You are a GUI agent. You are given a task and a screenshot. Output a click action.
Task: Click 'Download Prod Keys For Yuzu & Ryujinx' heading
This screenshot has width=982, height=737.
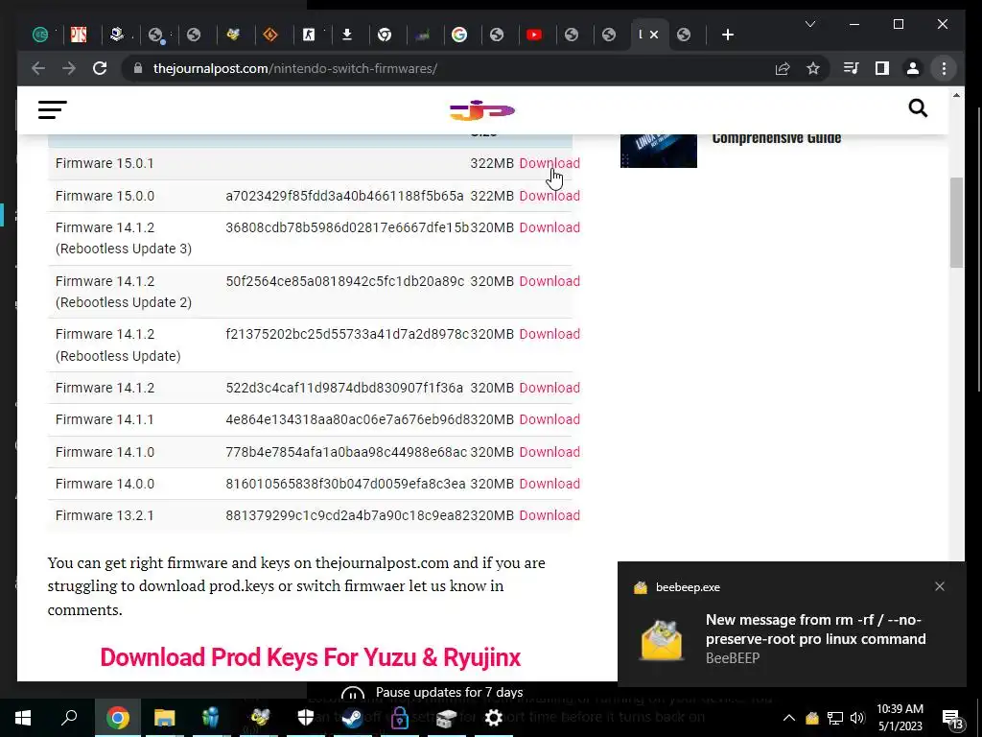[310, 657]
